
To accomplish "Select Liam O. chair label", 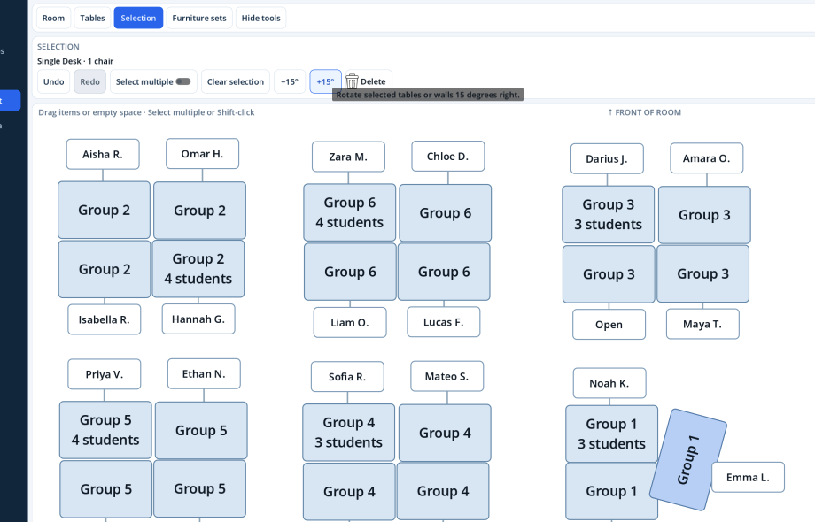I will coord(350,323).
